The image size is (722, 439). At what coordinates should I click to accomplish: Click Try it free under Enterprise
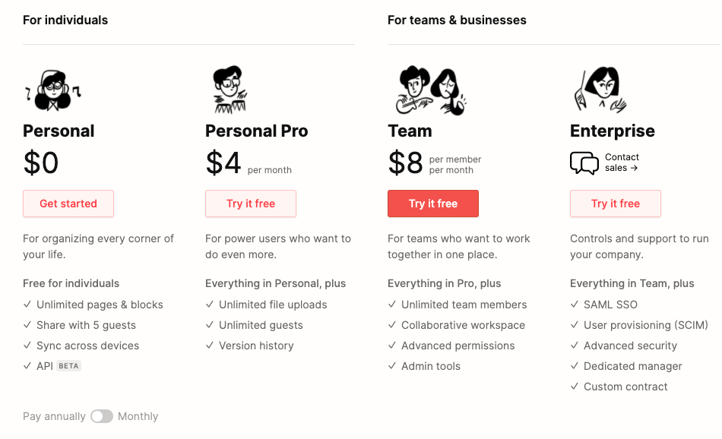click(x=615, y=204)
